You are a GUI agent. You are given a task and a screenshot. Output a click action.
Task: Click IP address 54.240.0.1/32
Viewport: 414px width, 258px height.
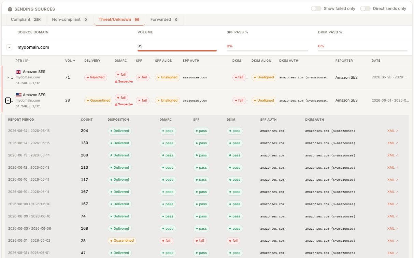point(28,83)
